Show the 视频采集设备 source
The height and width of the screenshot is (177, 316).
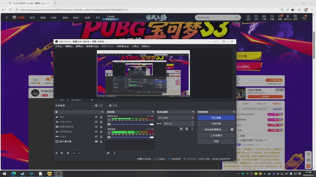click(96, 127)
